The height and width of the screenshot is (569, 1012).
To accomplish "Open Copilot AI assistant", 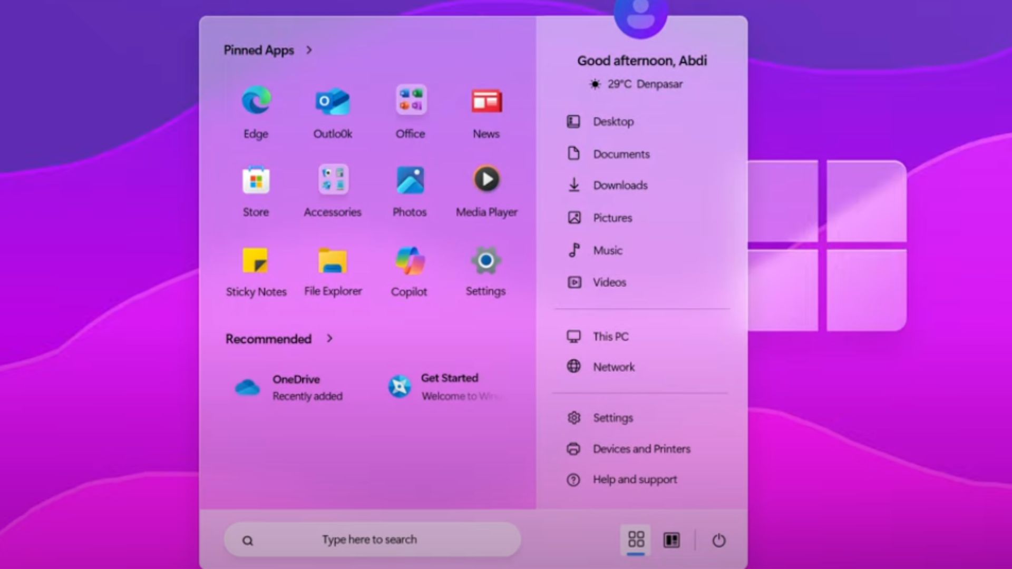I will click(x=410, y=261).
